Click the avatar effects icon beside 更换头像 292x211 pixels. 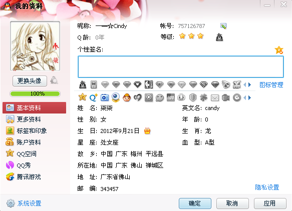tap(54, 80)
